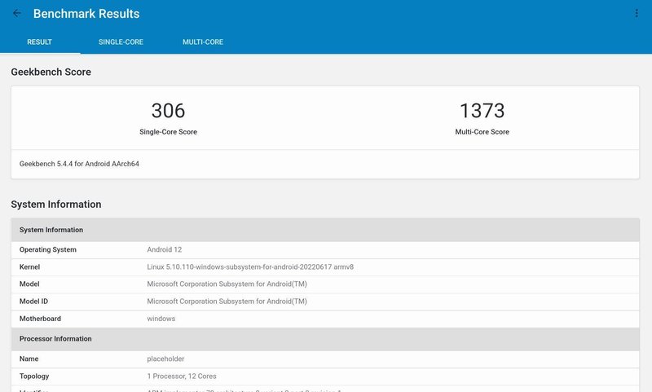Click the Model ID row label
This screenshot has height=392, width=652.
click(33, 302)
